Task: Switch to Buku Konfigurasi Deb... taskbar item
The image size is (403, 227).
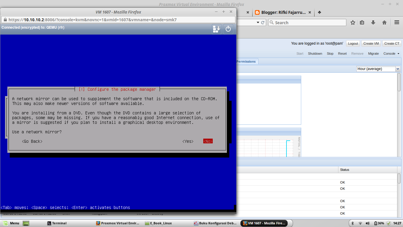Action: pos(216,223)
